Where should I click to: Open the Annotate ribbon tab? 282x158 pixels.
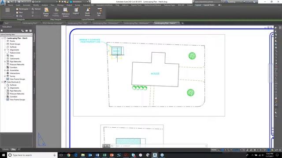point(26,5)
